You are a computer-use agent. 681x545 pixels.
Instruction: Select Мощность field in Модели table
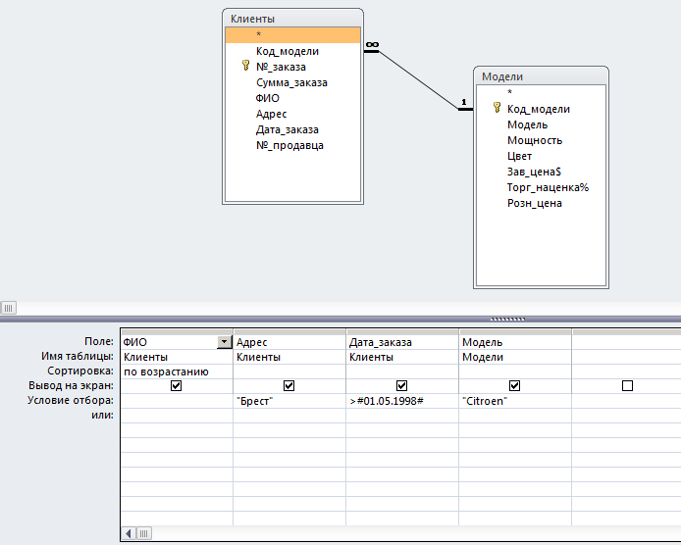point(541,140)
